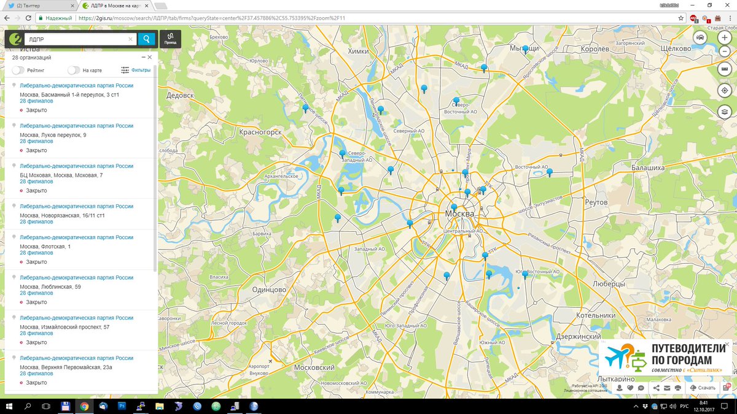Image resolution: width=737 pixels, height=414 pixels.
Task: Zoom in the map with plus
Action: 725,37
